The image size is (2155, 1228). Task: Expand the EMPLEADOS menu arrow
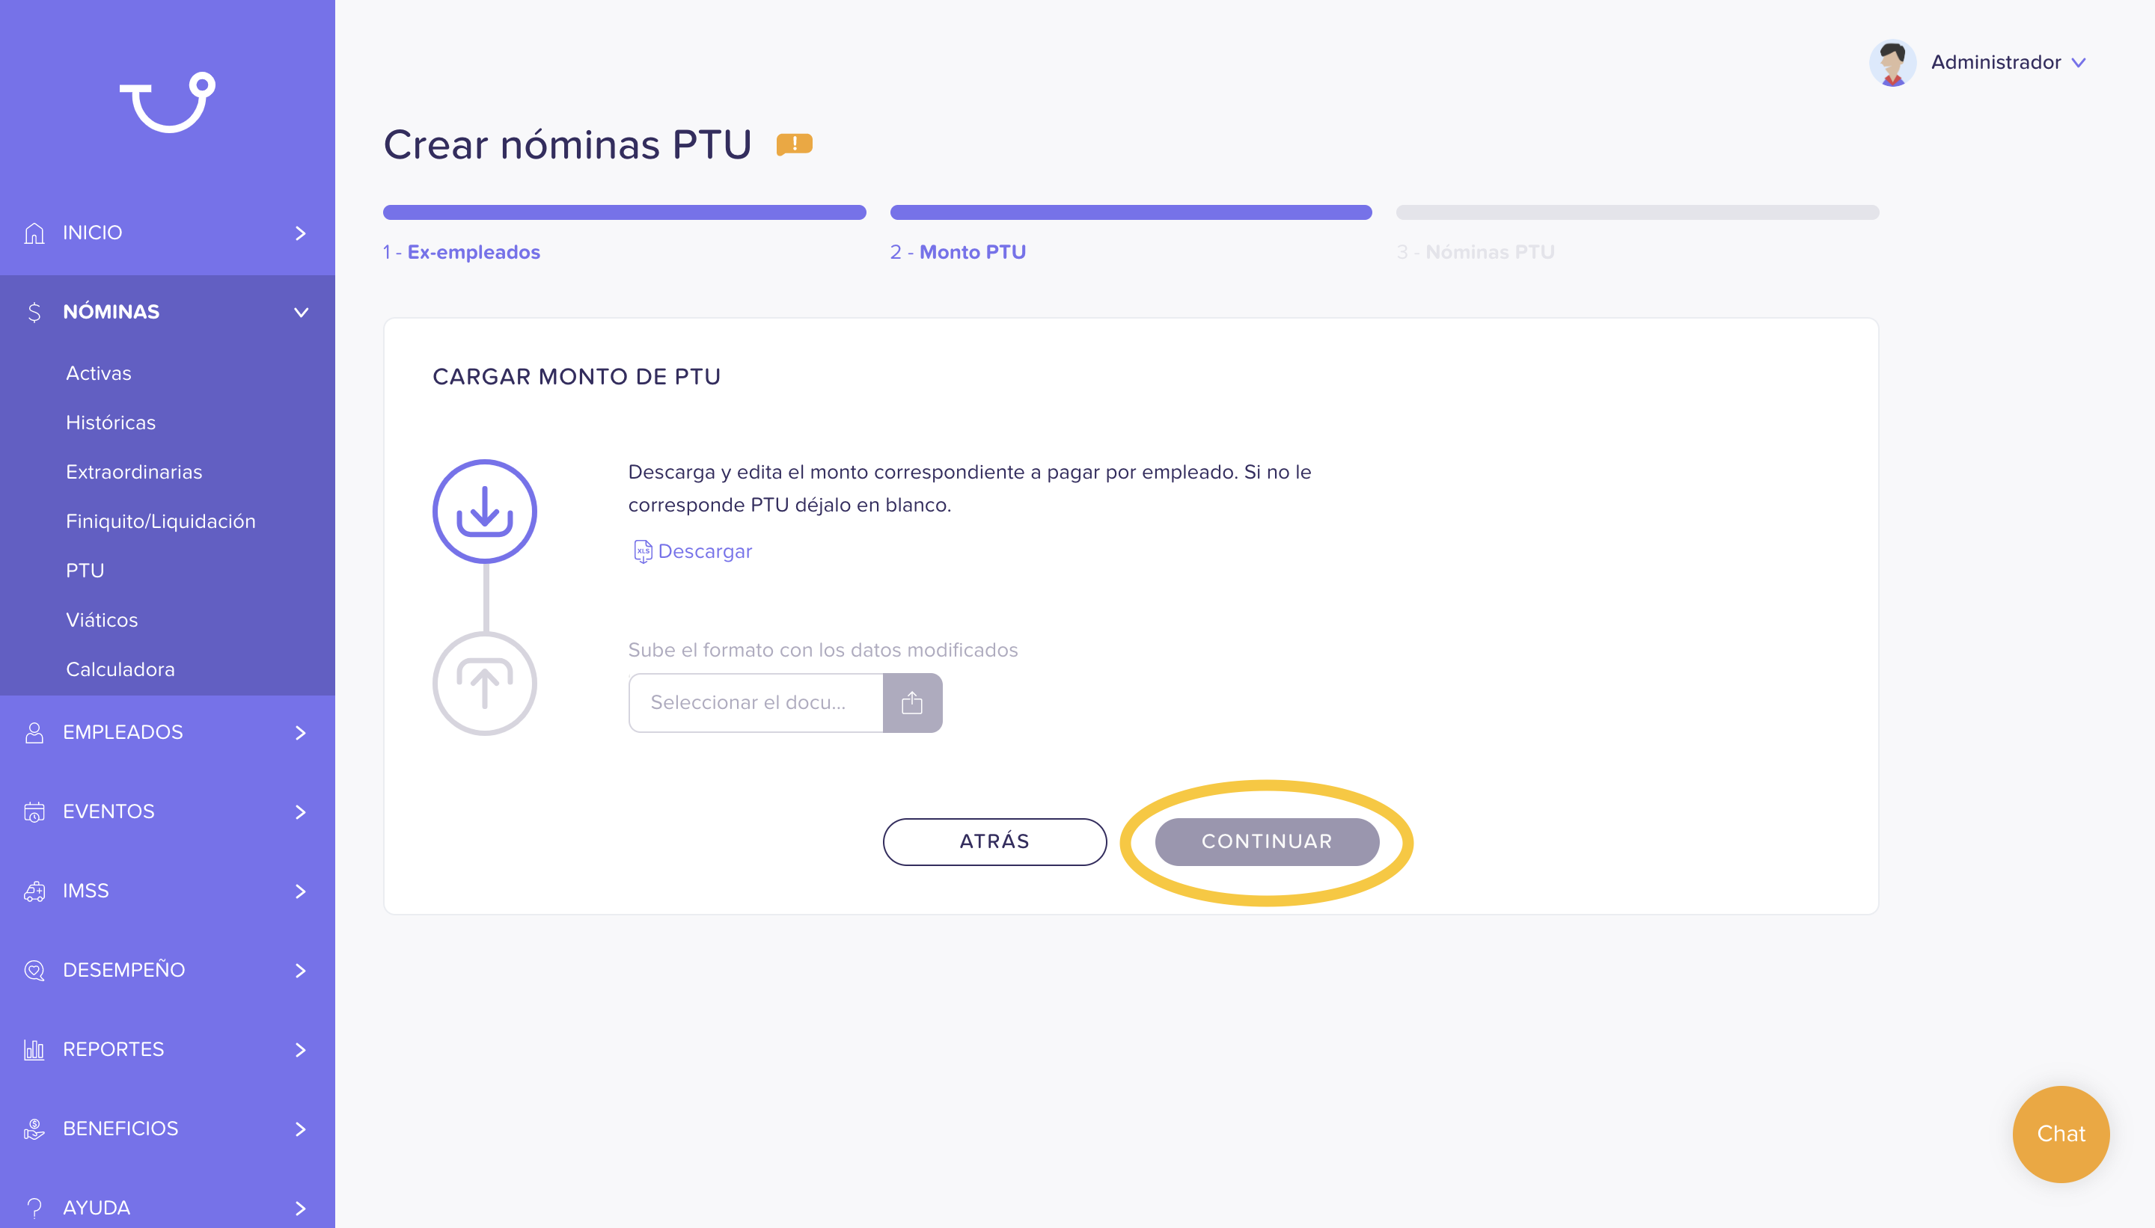(302, 732)
